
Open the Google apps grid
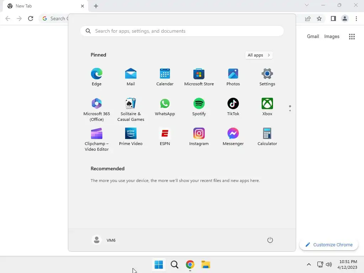pyautogui.click(x=352, y=37)
